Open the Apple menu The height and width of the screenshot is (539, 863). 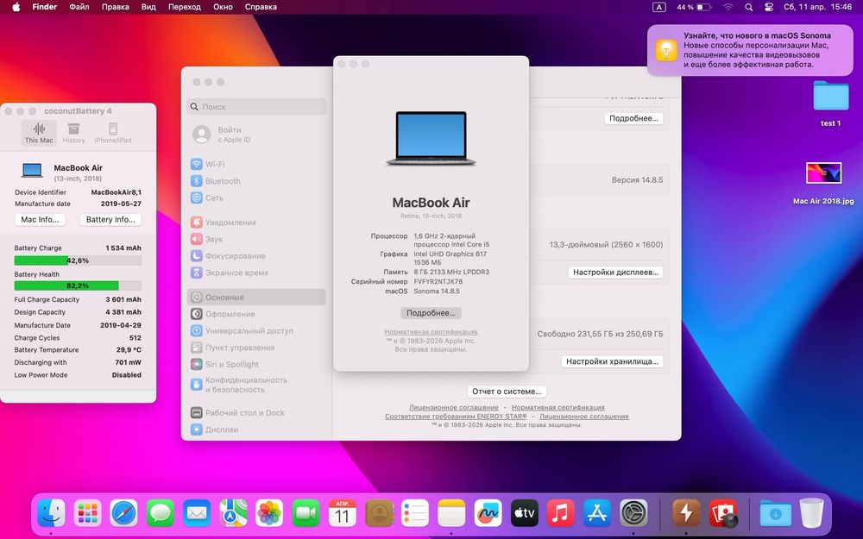tap(16, 7)
